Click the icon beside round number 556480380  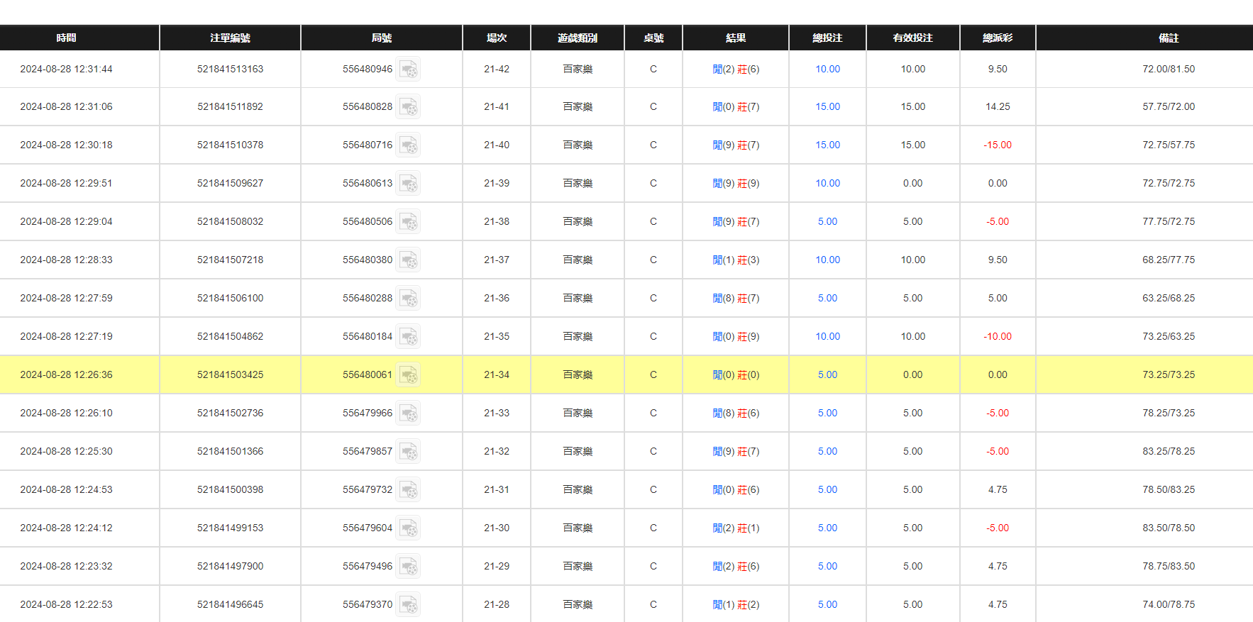[x=408, y=260]
